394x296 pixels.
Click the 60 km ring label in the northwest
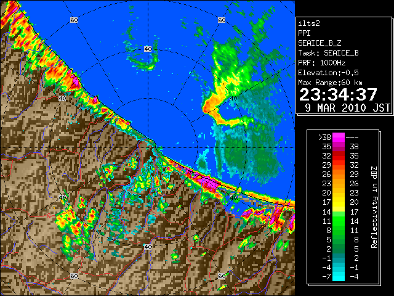point(74,20)
